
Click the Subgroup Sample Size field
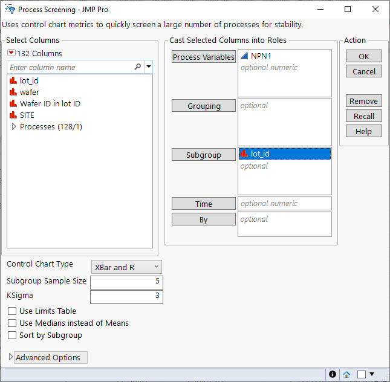(x=126, y=282)
